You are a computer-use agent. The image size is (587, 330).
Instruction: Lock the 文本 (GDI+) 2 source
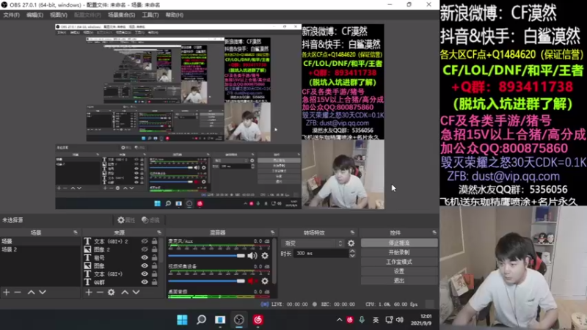pos(154,241)
